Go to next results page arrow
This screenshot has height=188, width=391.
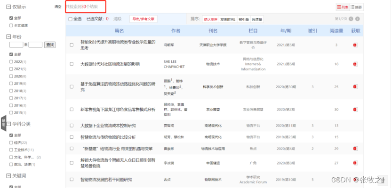[x=357, y=19]
